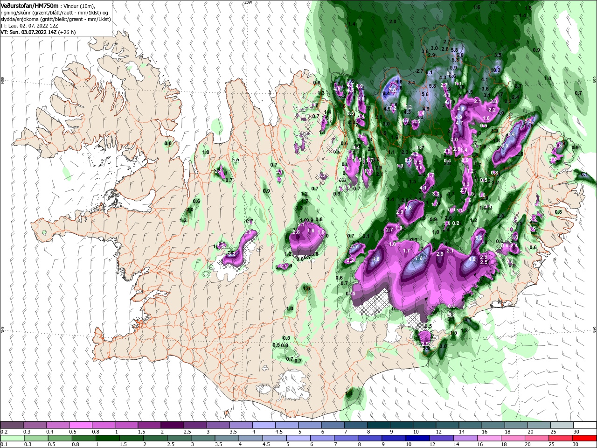This screenshot has height=448, width=597.
Task: Pick the royal blue swatch between 8 and 9
Action: click(x=370, y=438)
